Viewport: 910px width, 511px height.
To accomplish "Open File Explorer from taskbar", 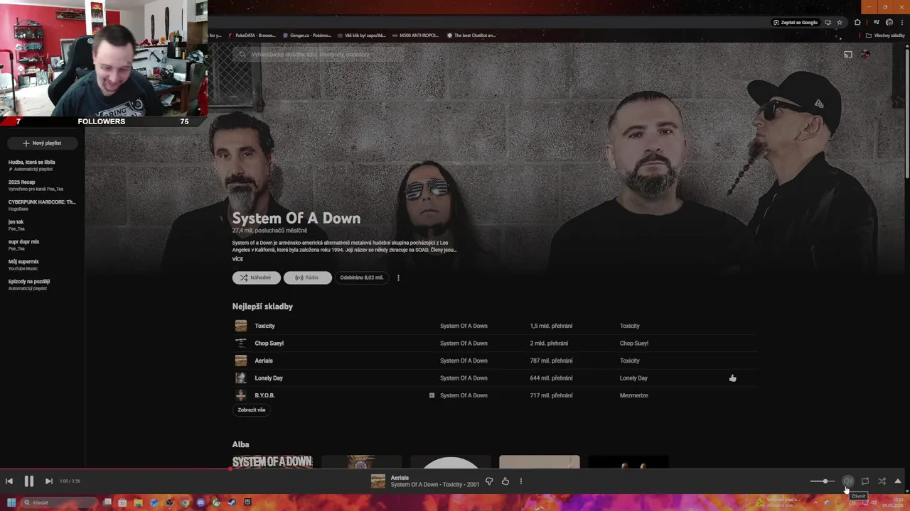I will click(138, 502).
